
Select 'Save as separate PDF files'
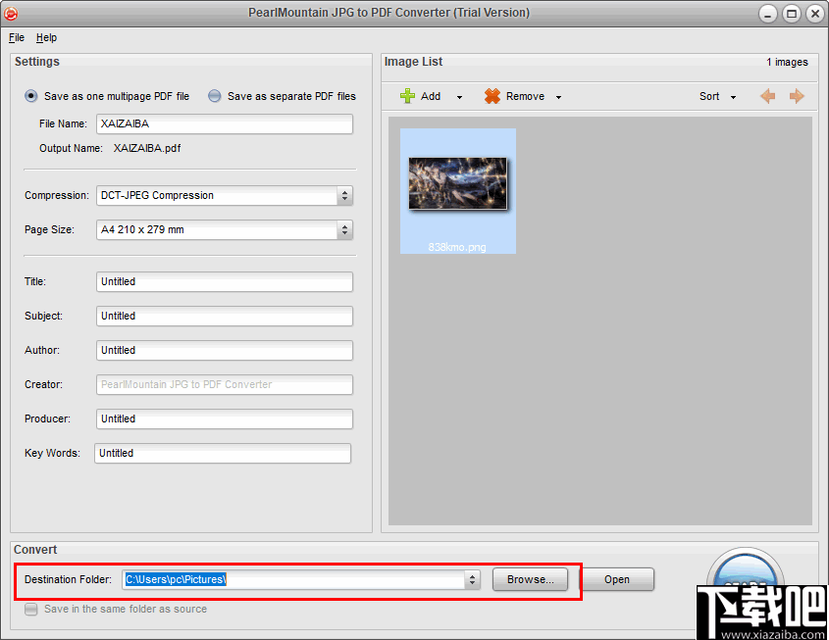click(214, 96)
